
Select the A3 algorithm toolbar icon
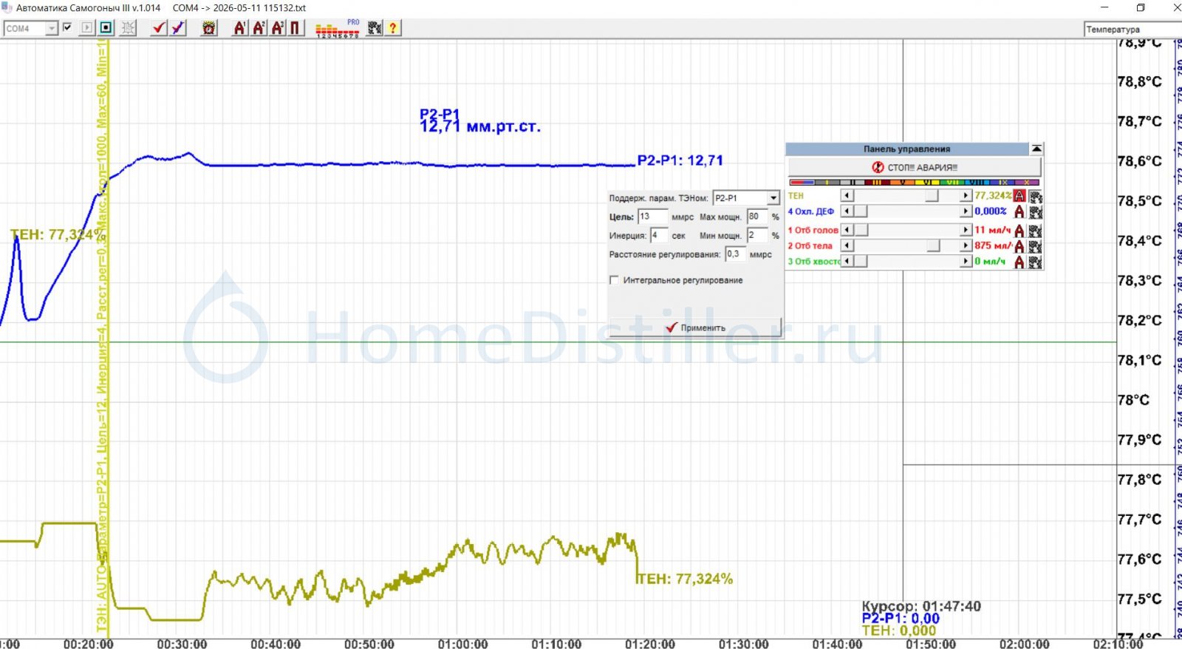[x=277, y=28]
